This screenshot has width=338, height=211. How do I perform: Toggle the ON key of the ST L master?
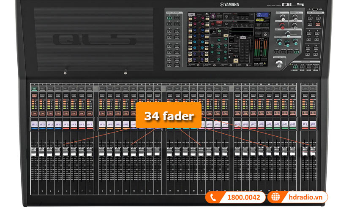click(x=305, y=113)
